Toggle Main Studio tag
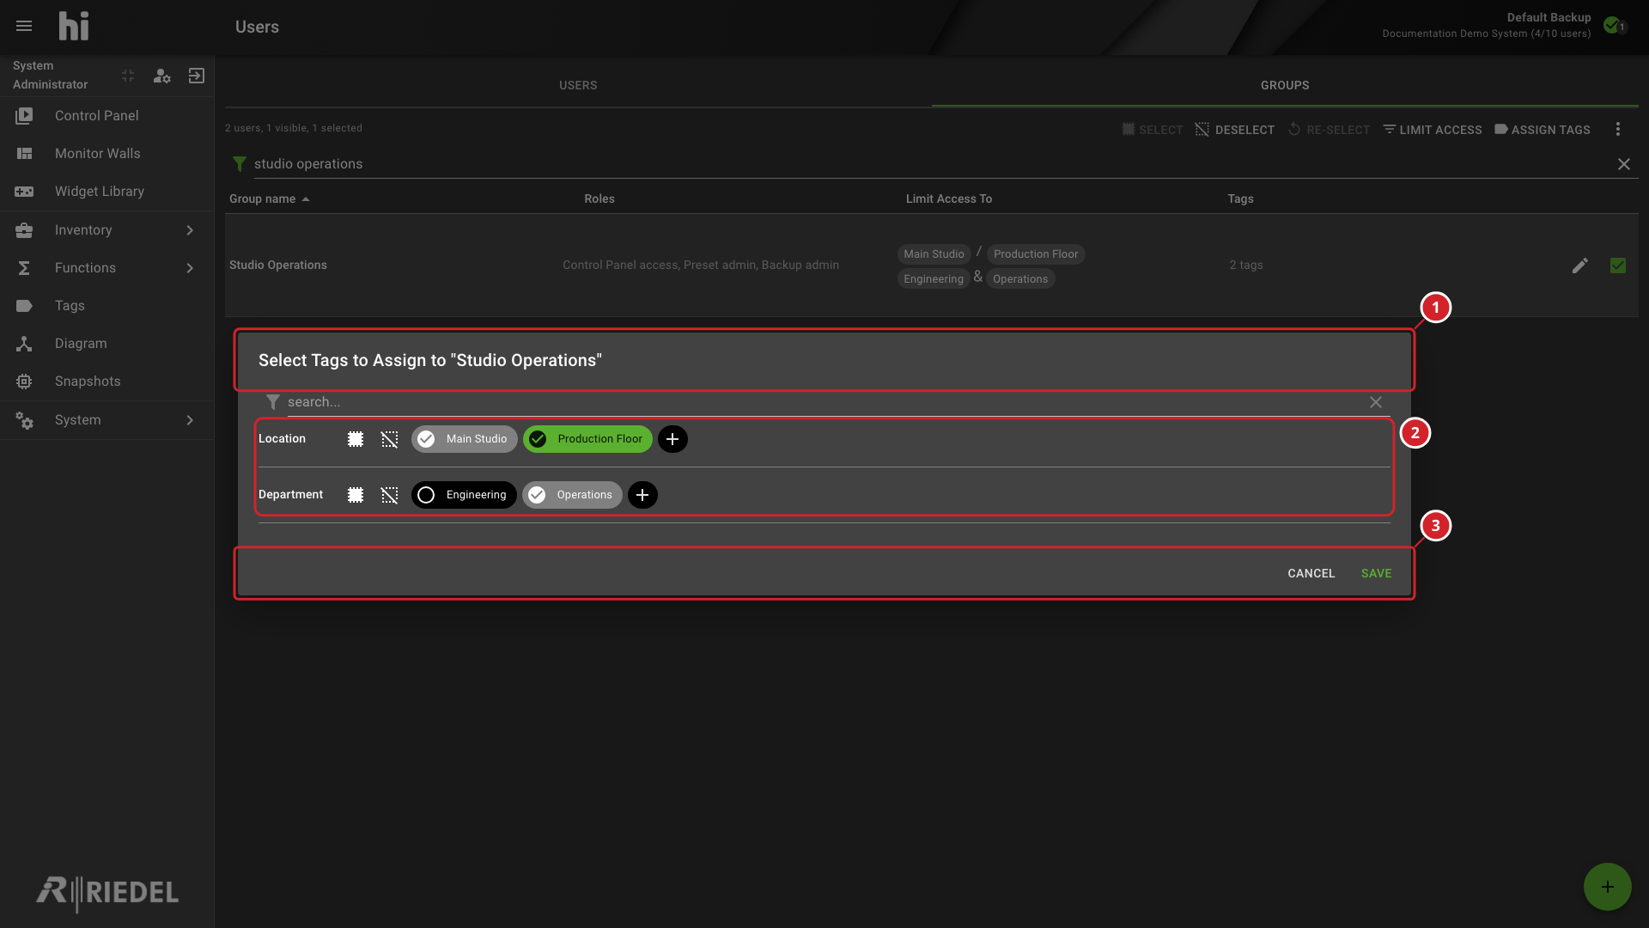The height and width of the screenshot is (928, 1649). (x=465, y=439)
